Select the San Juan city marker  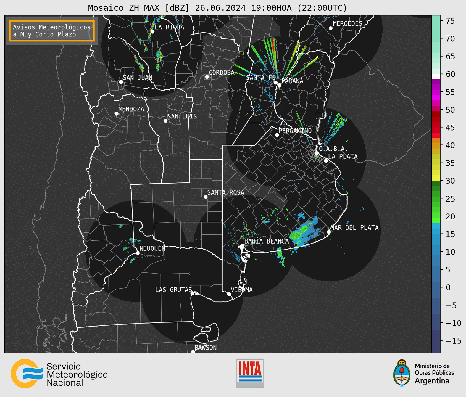[121, 82]
